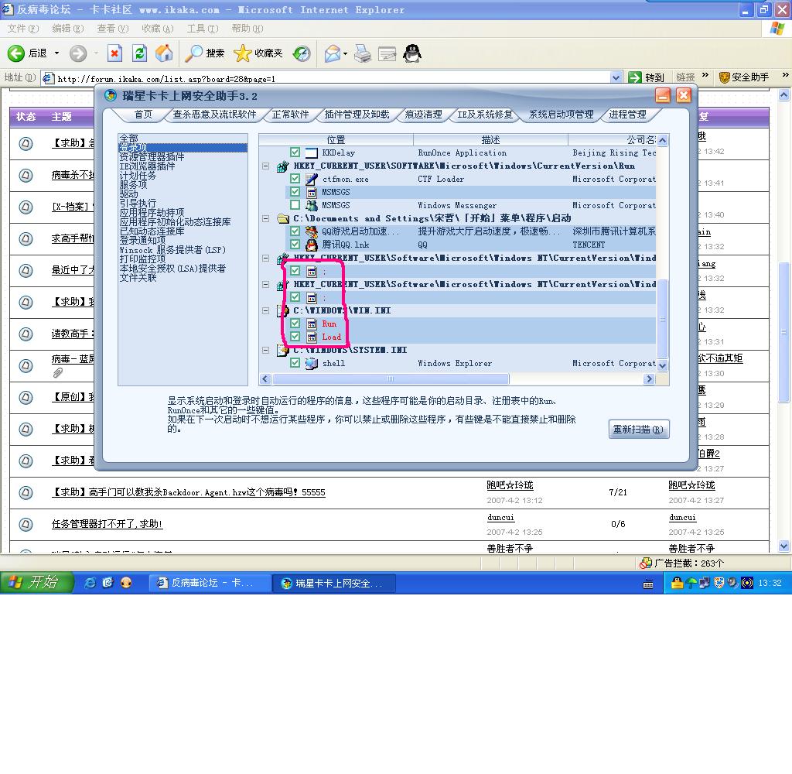Click the IE quick launch icon

click(x=90, y=583)
